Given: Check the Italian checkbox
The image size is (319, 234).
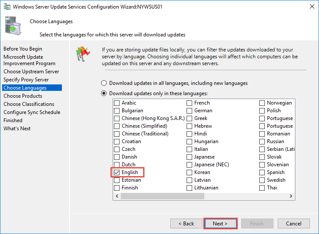Looking at the screenshot, I should 190,149.
